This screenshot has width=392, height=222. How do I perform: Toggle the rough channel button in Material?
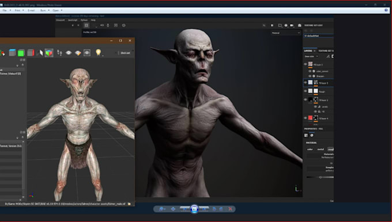[x=331, y=149]
